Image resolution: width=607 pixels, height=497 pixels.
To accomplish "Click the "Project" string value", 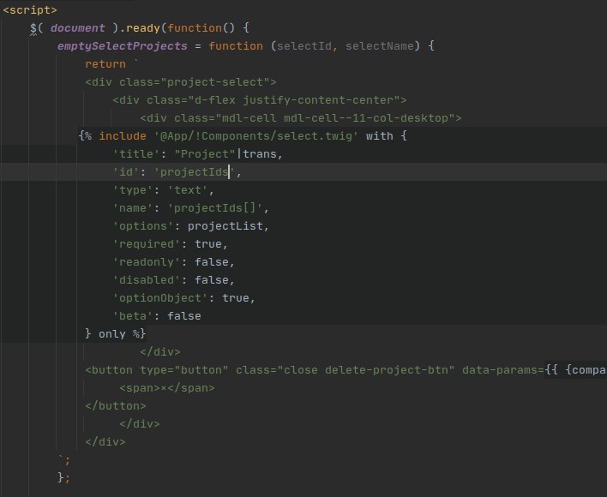I will coord(204,154).
